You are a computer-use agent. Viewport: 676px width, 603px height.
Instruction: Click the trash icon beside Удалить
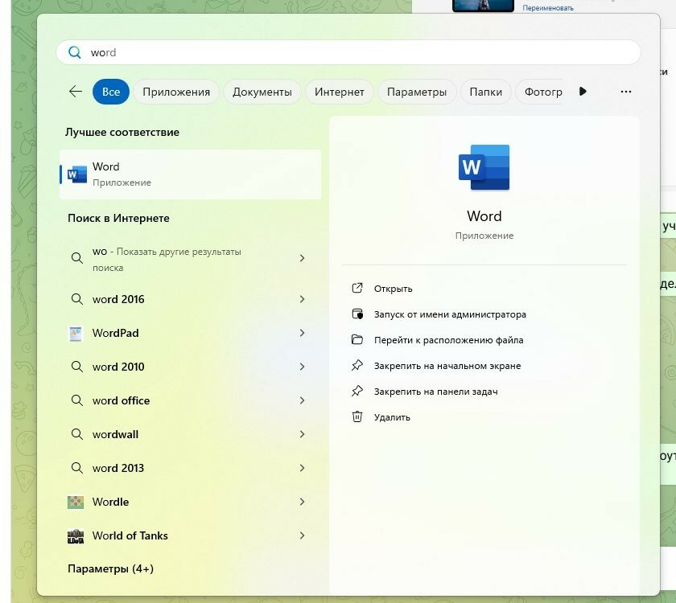coord(357,416)
